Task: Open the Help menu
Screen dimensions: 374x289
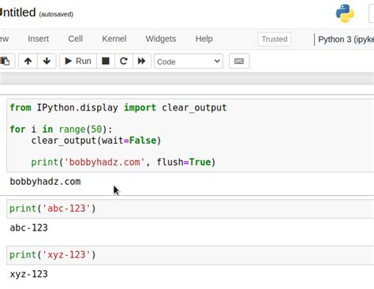Action: coord(204,39)
